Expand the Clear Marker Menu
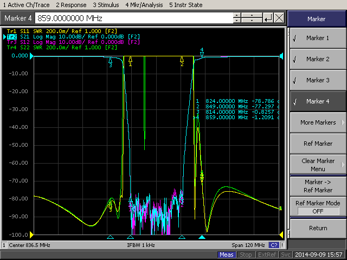 (317, 165)
